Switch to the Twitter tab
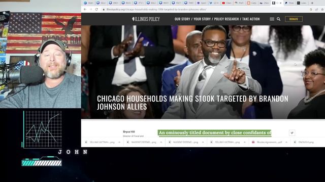 214,3
